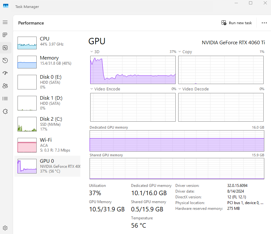Click the Video Decode usage graph
This screenshot has width=271, height=234.
221,107
